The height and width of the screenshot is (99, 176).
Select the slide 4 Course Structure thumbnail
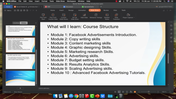(20, 45)
